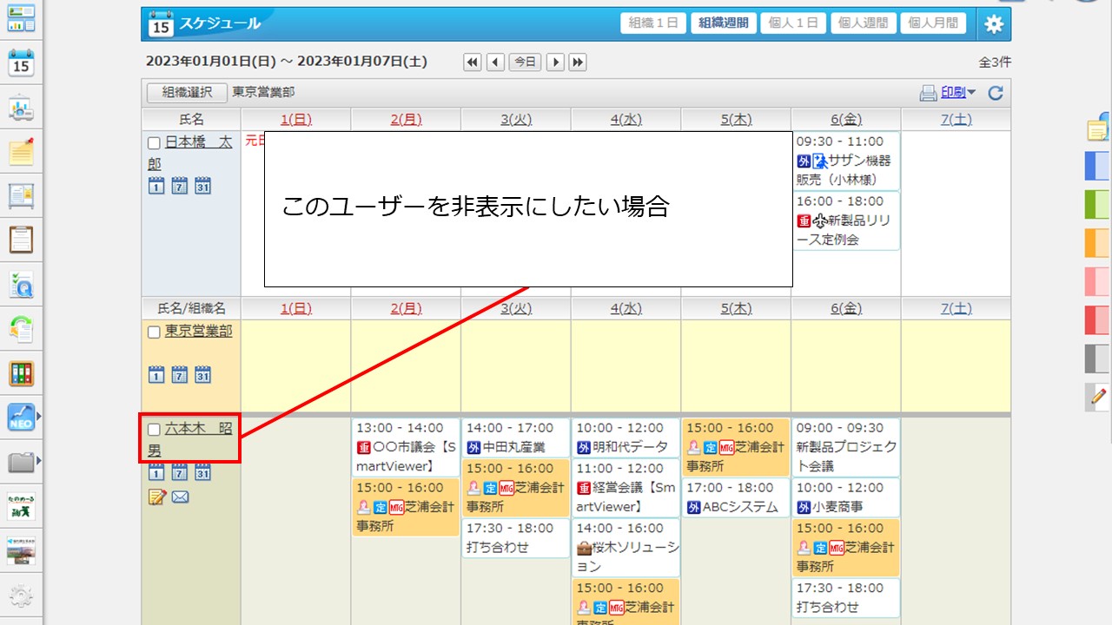The height and width of the screenshot is (625, 1112).
Task: Click the 組織選択 button
Action: (187, 93)
